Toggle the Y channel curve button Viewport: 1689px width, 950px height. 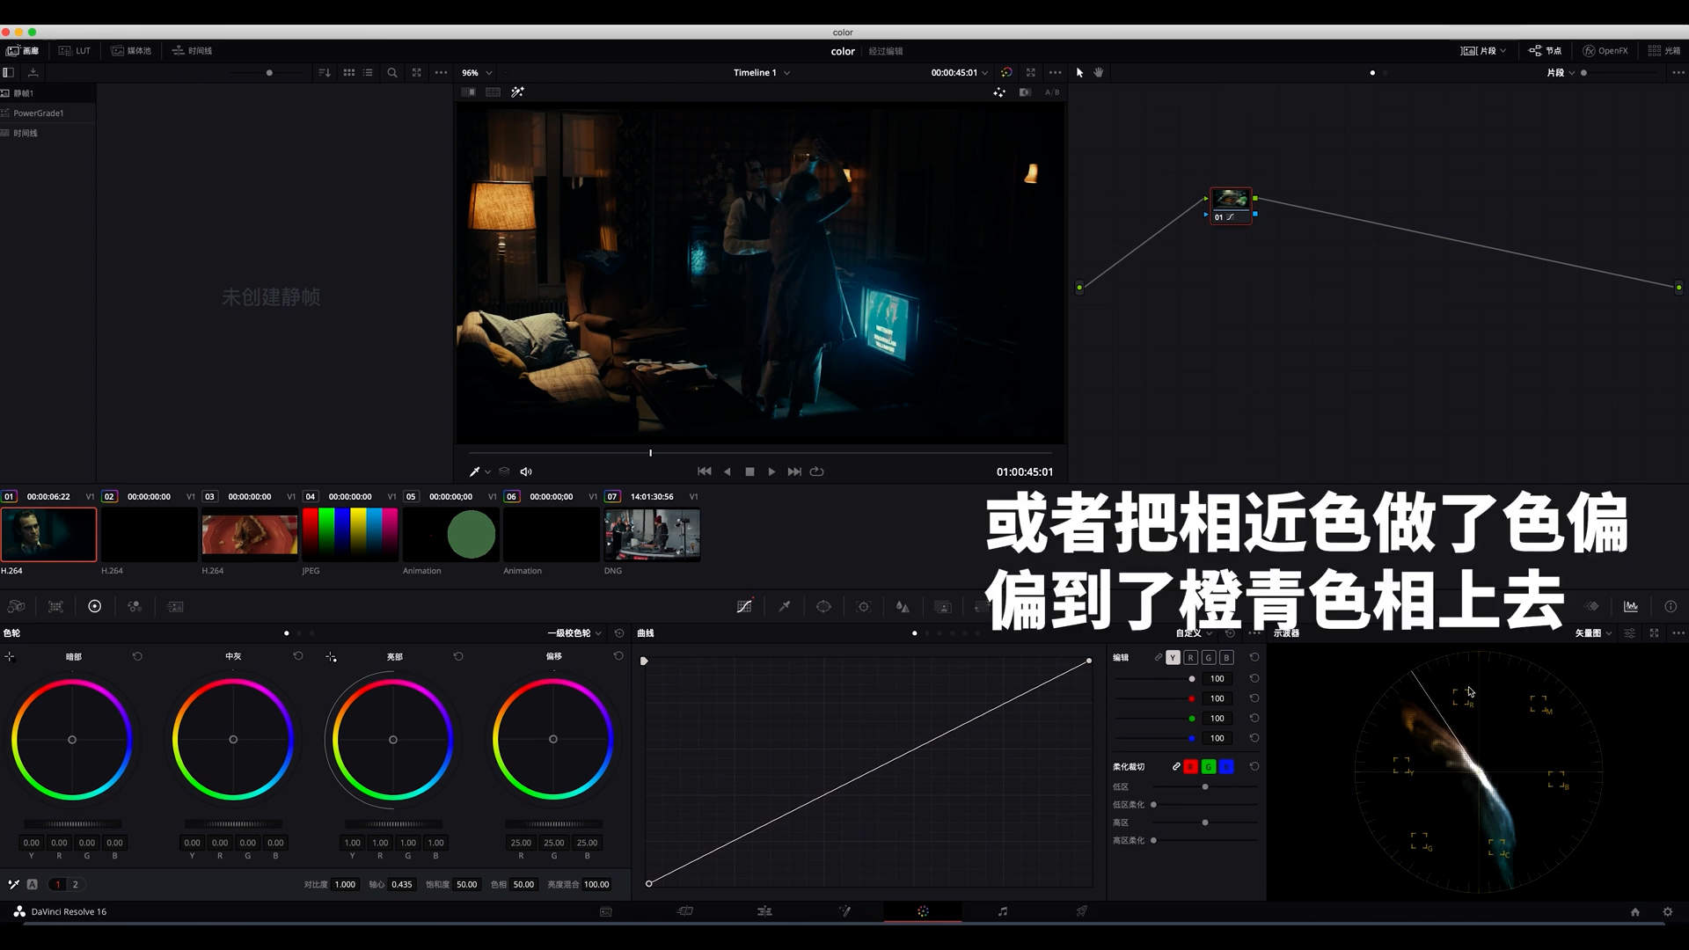coord(1173,657)
